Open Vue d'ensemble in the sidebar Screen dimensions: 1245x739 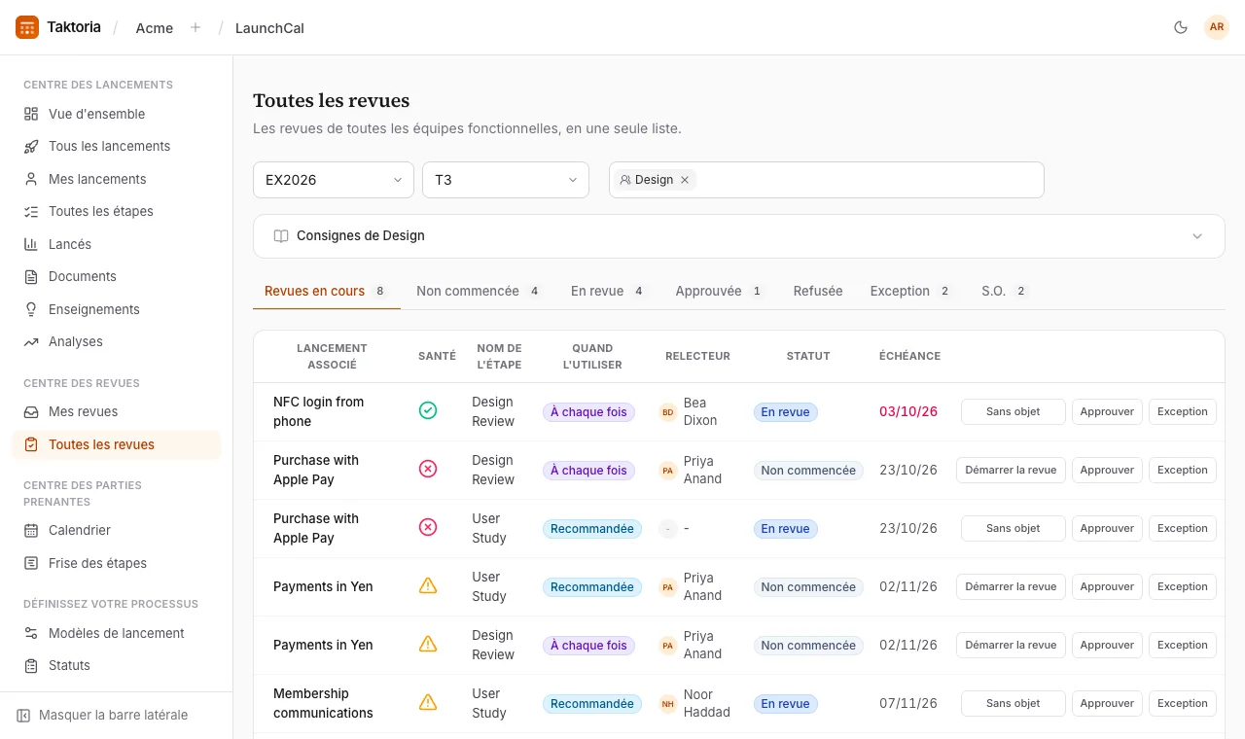116,114
